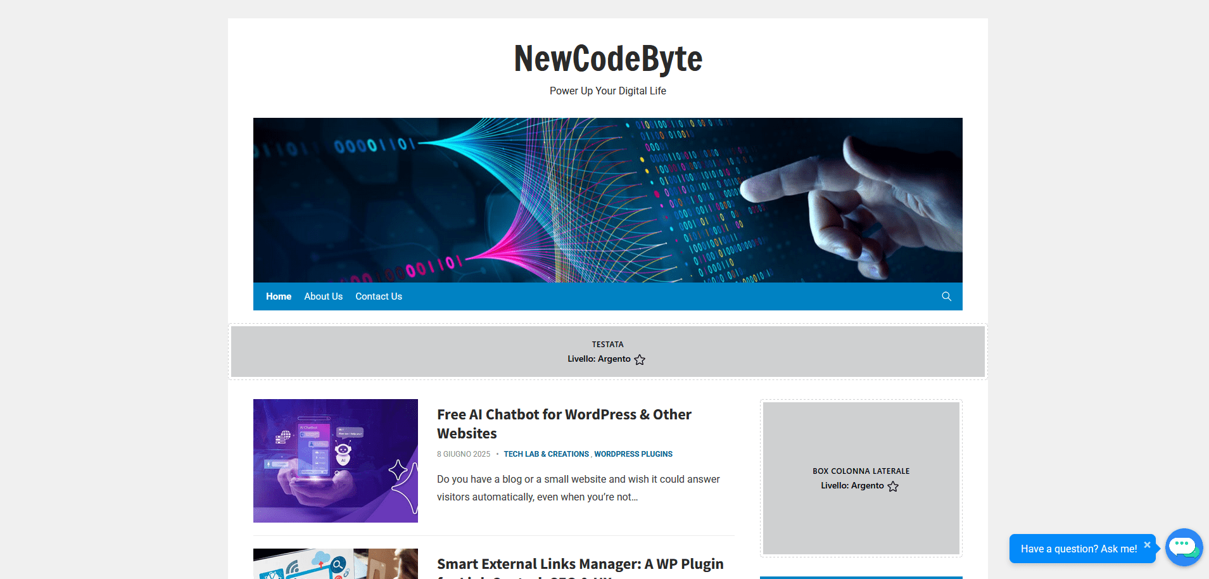Open Smart External Links Manager article title
The image size is (1209, 579).
tap(580, 567)
